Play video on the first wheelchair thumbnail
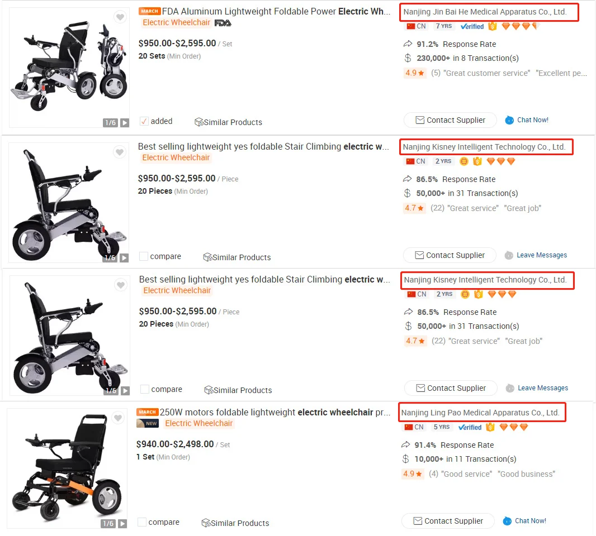Image resolution: width=596 pixels, height=536 pixels. (125, 123)
